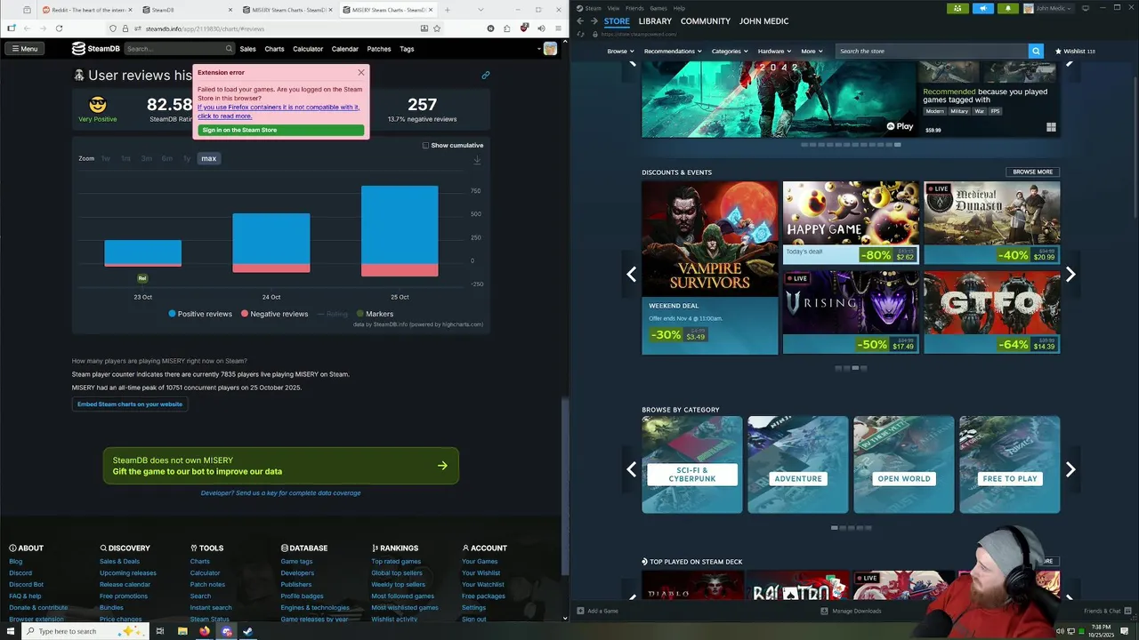Open the Vampire Survivors weekend deal
This screenshot has height=640, width=1139.
pos(710,268)
